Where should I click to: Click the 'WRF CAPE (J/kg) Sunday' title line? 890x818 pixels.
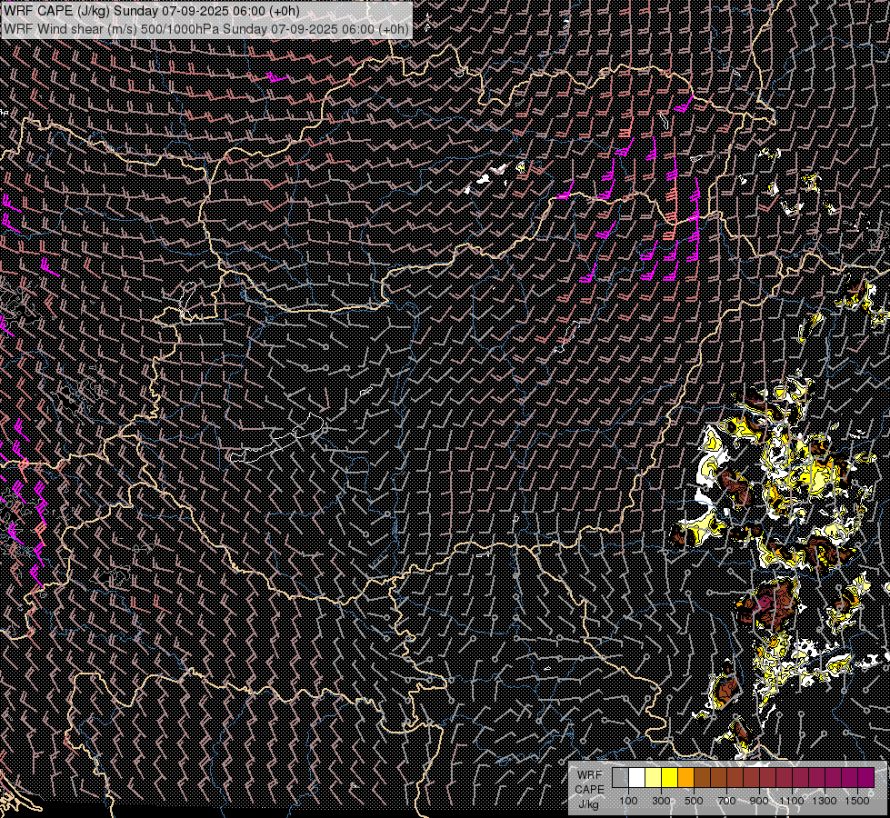152,11
